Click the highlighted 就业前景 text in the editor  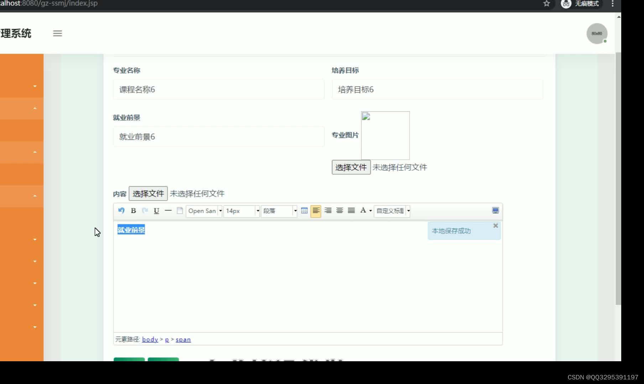coord(131,230)
